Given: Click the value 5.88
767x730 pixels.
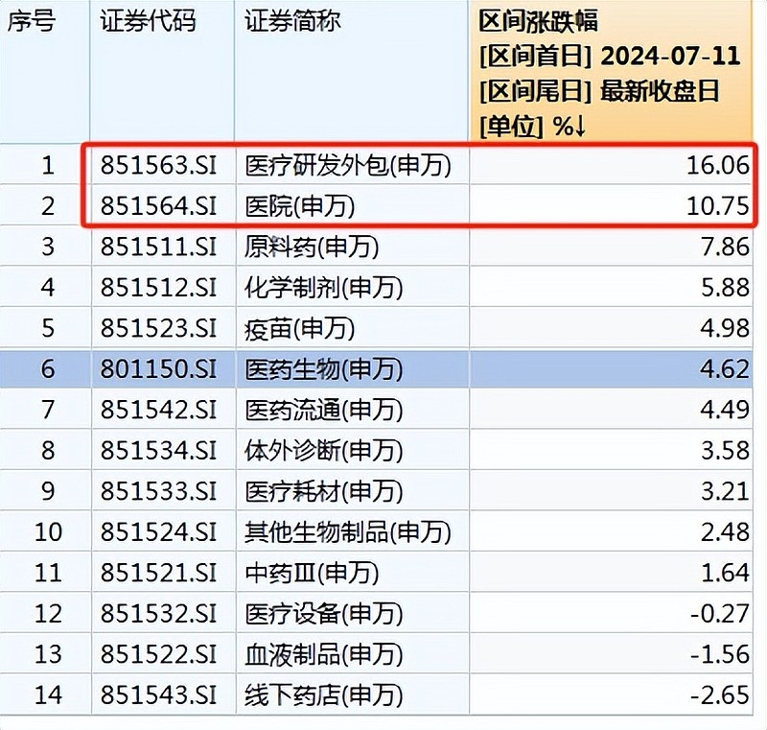Looking at the screenshot, I should coord(725,287).
